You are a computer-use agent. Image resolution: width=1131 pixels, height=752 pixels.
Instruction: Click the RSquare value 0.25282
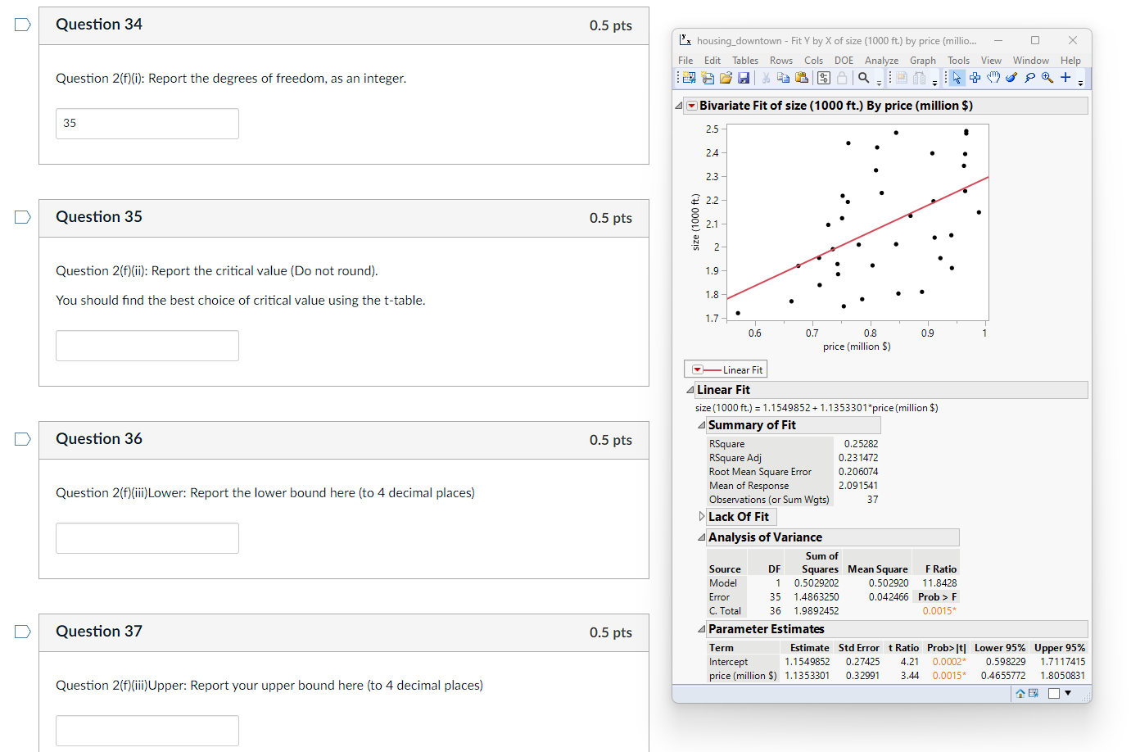861,444
